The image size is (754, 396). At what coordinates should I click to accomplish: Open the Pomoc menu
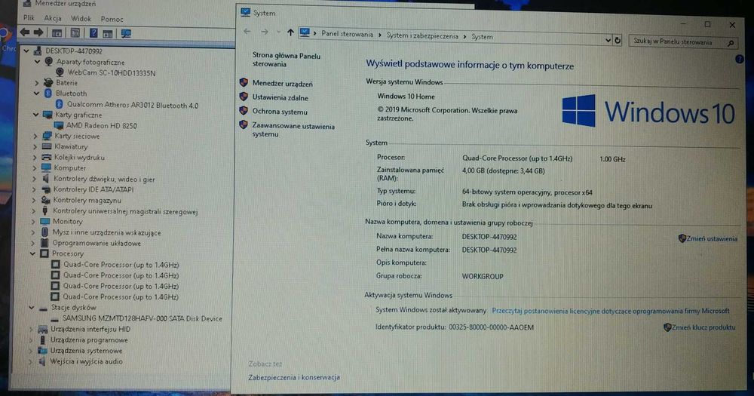(112, 19)
